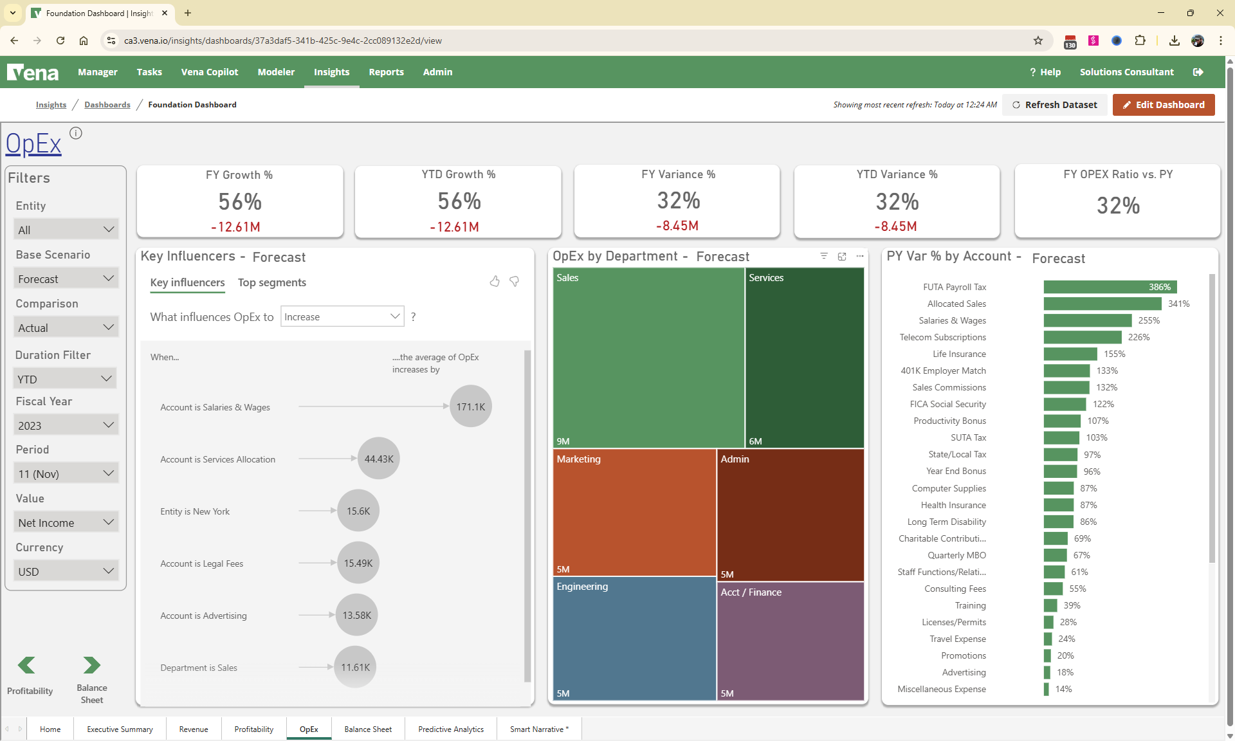Open the Fiscal Year 2023 dropdown
Screen dimensions: 1235x741
(66, 425)
